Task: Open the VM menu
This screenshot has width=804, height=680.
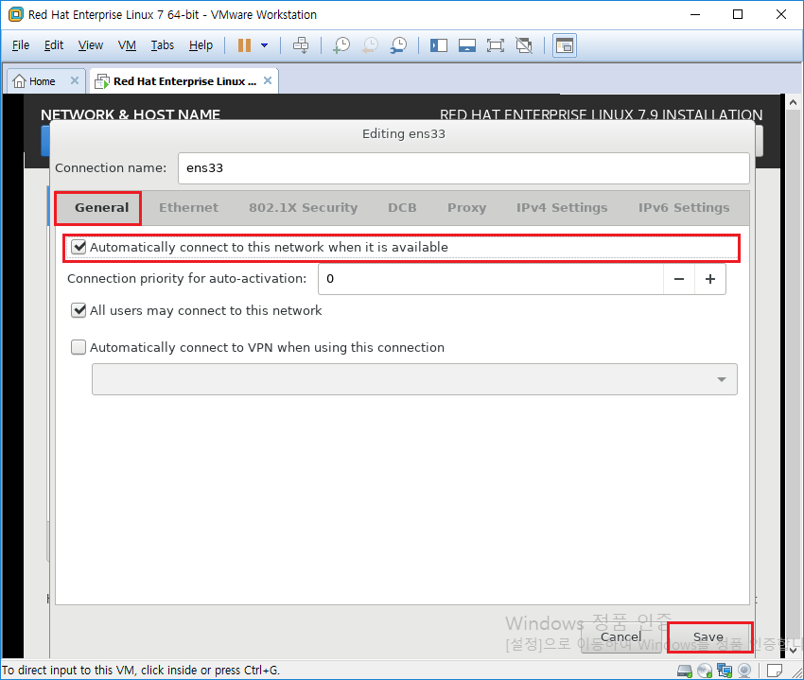Action: (x=127, y=45)
